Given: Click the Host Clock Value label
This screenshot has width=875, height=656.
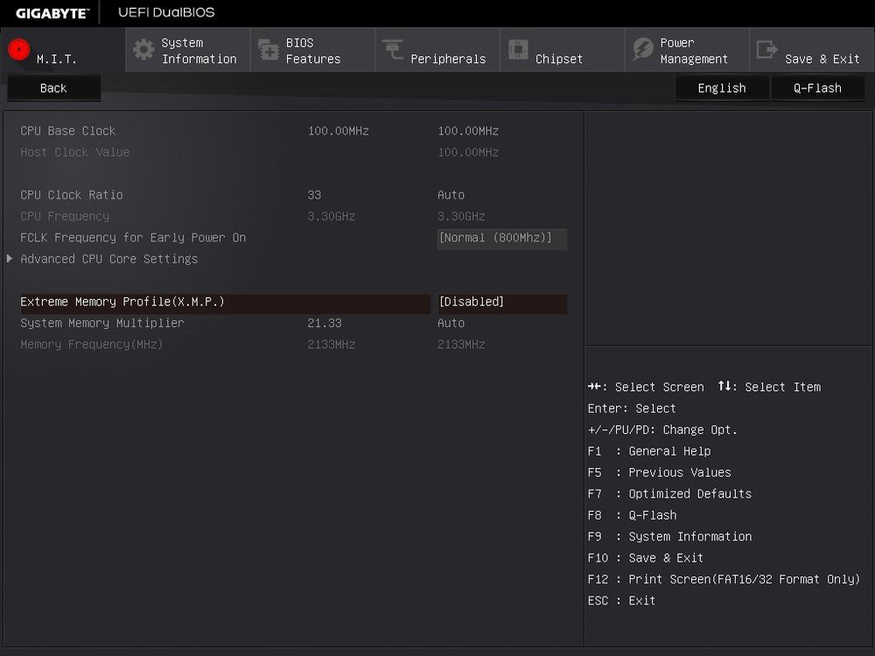Looking at the screenshot, I should pos(74,152).
